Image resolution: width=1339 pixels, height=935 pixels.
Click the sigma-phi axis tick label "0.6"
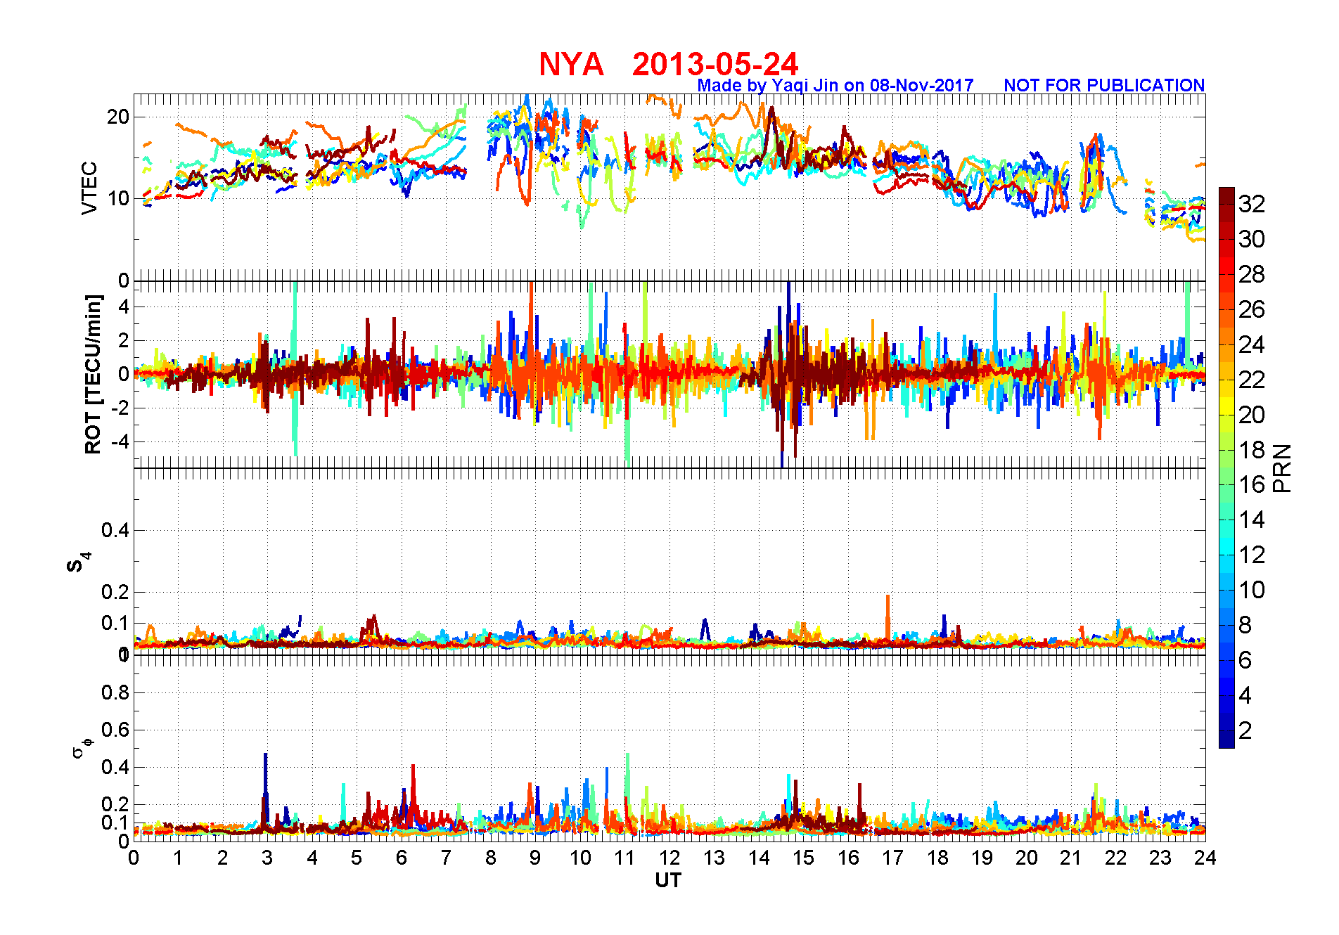tap(115, 730)
